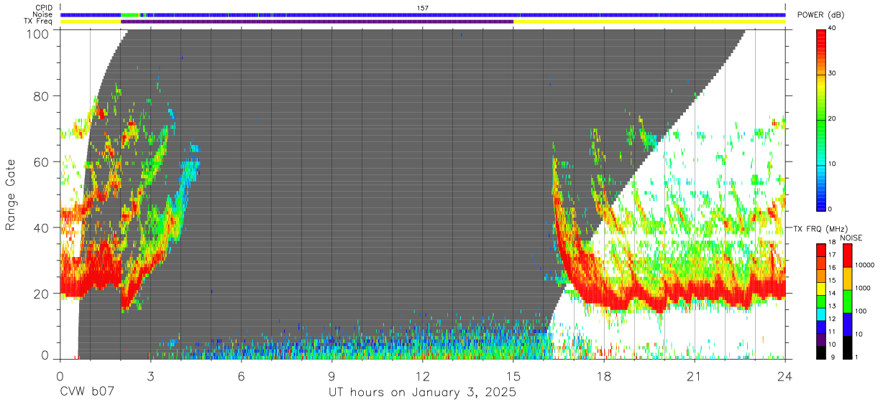Click the 100 range gate tick label
This screenshot has width=883, height=407.
pos(39,34)
